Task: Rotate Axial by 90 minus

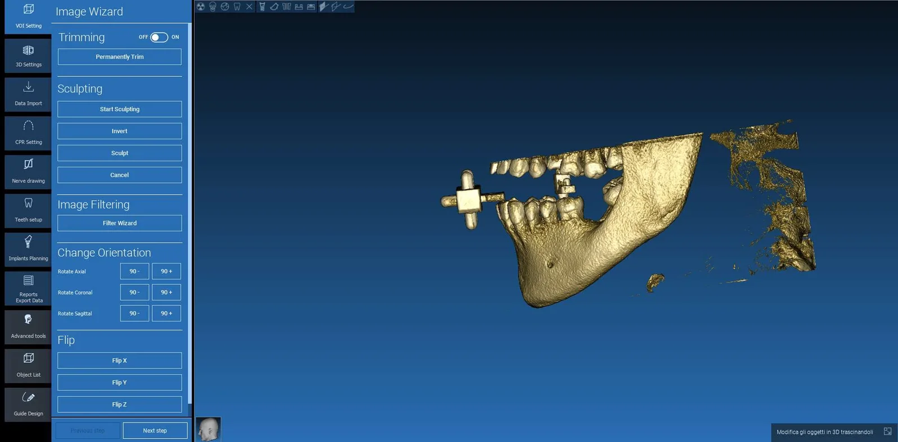Action: [135, 271]
